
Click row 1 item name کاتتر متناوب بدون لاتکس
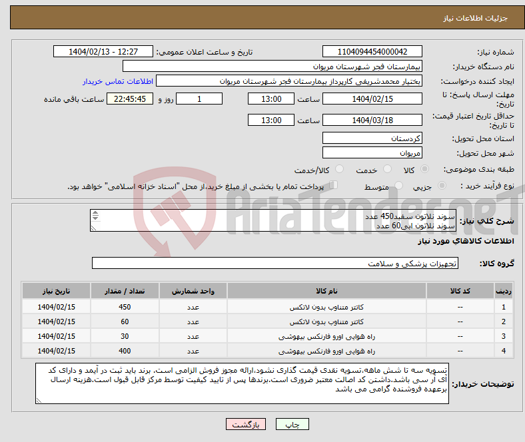(326, 307)
